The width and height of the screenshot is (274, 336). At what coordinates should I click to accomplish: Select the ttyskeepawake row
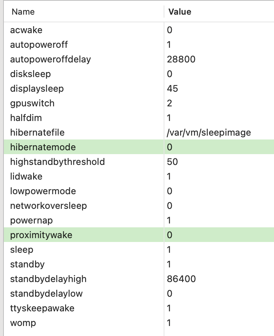click(x=42, y=308)
